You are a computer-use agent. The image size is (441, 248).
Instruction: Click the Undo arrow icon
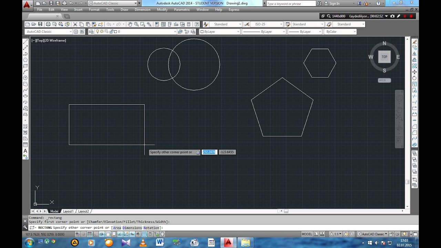(109, 24)
